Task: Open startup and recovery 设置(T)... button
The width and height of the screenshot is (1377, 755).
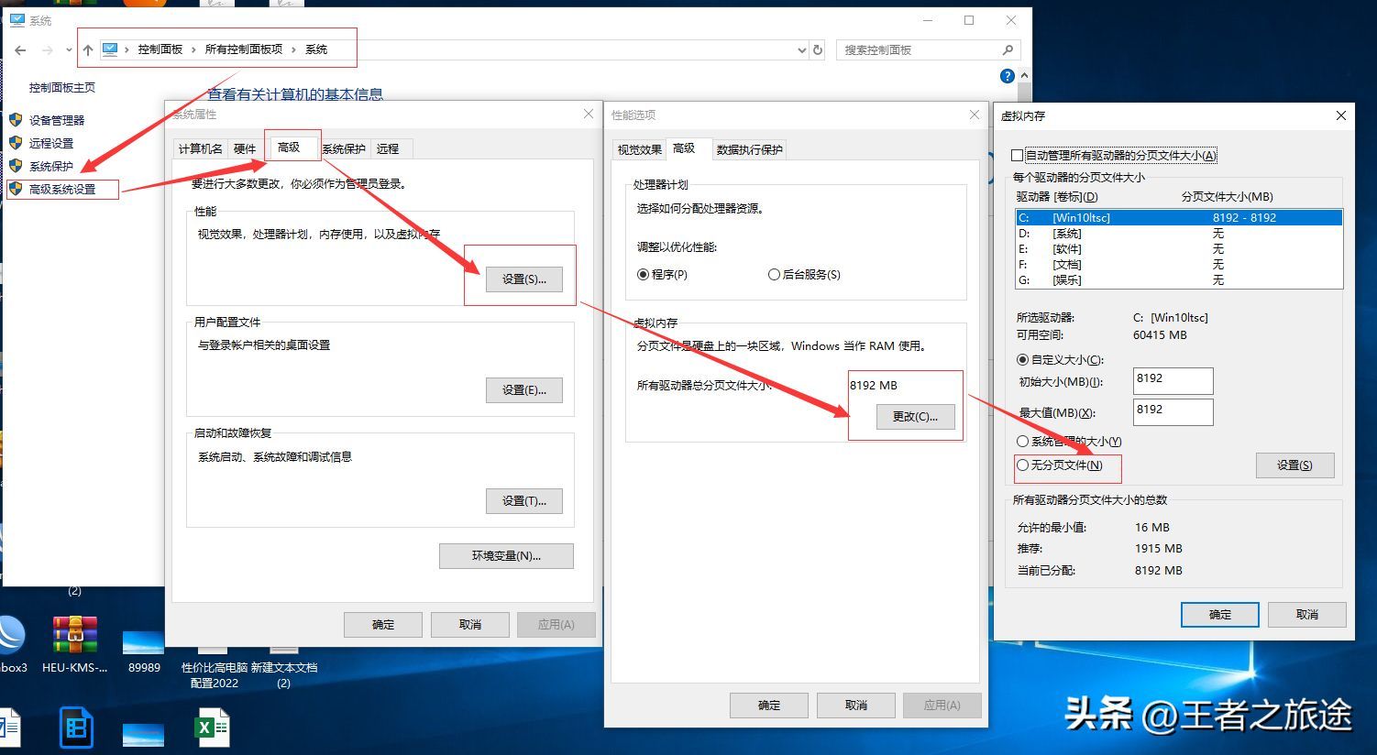Action: pos(524,500)
